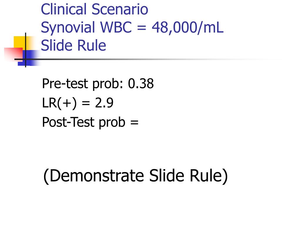Image resolution: width=301 pixels, height=226 pixels.
Task: Select the pre-test value "0.38"
Action: point(141,84)
